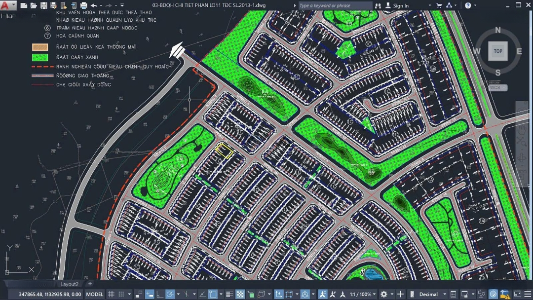Image resolution: width=533 pixels, height=300 pixels.
Task: Open the workspace switching gear icon
Action: click(x=384, y=294)
